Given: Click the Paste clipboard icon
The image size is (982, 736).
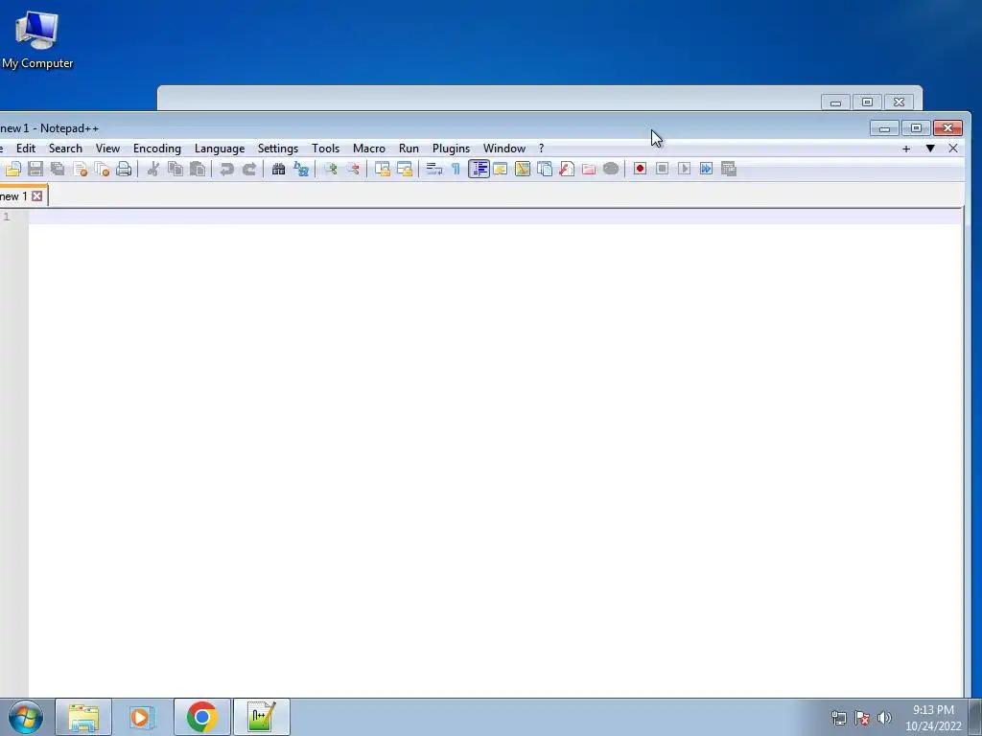Looking at the screenshot, I should [x=198, y=169].
